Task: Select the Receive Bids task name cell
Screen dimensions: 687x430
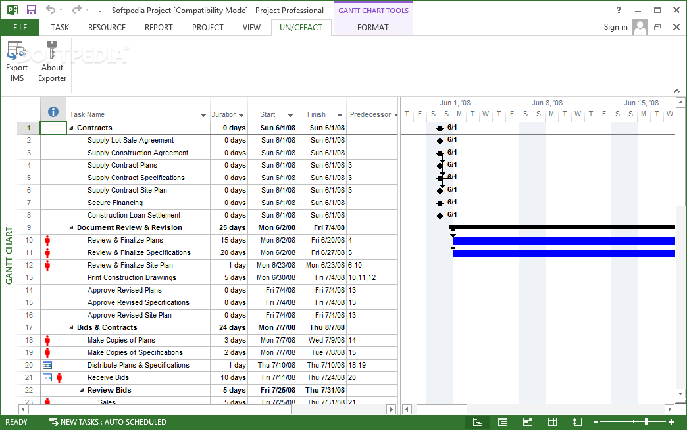Action: (x=138, y=377)
